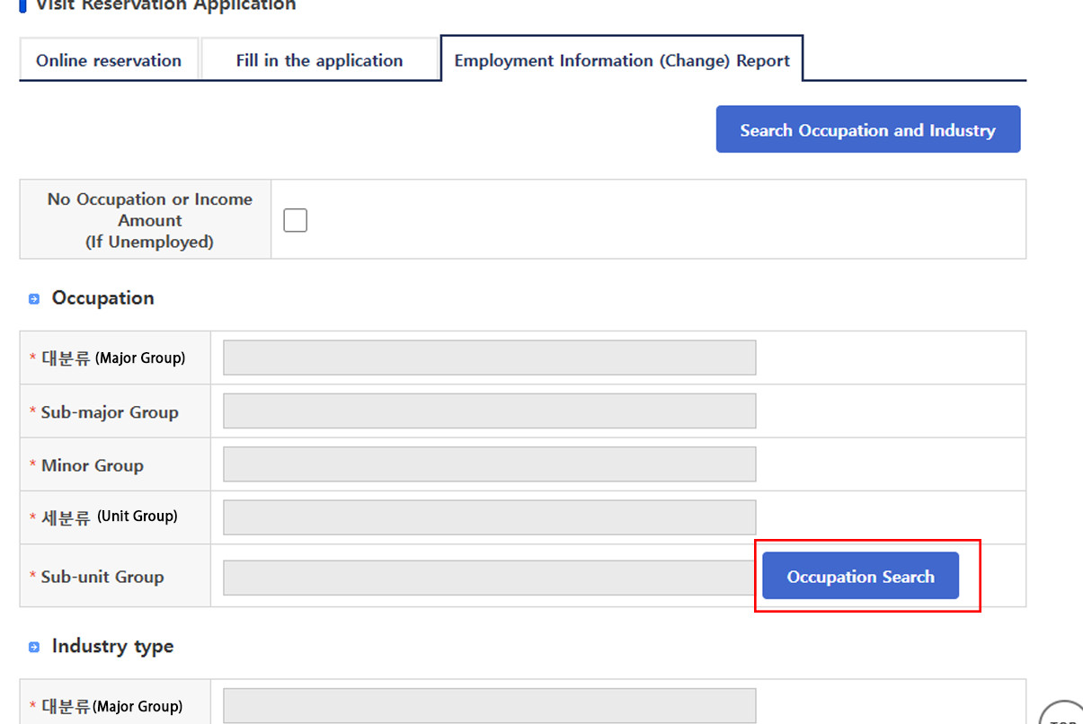This screenshot has width=1083, height=724.
Task: Click the blue bullet icon beside Industry type
Action: coord(34,647)
